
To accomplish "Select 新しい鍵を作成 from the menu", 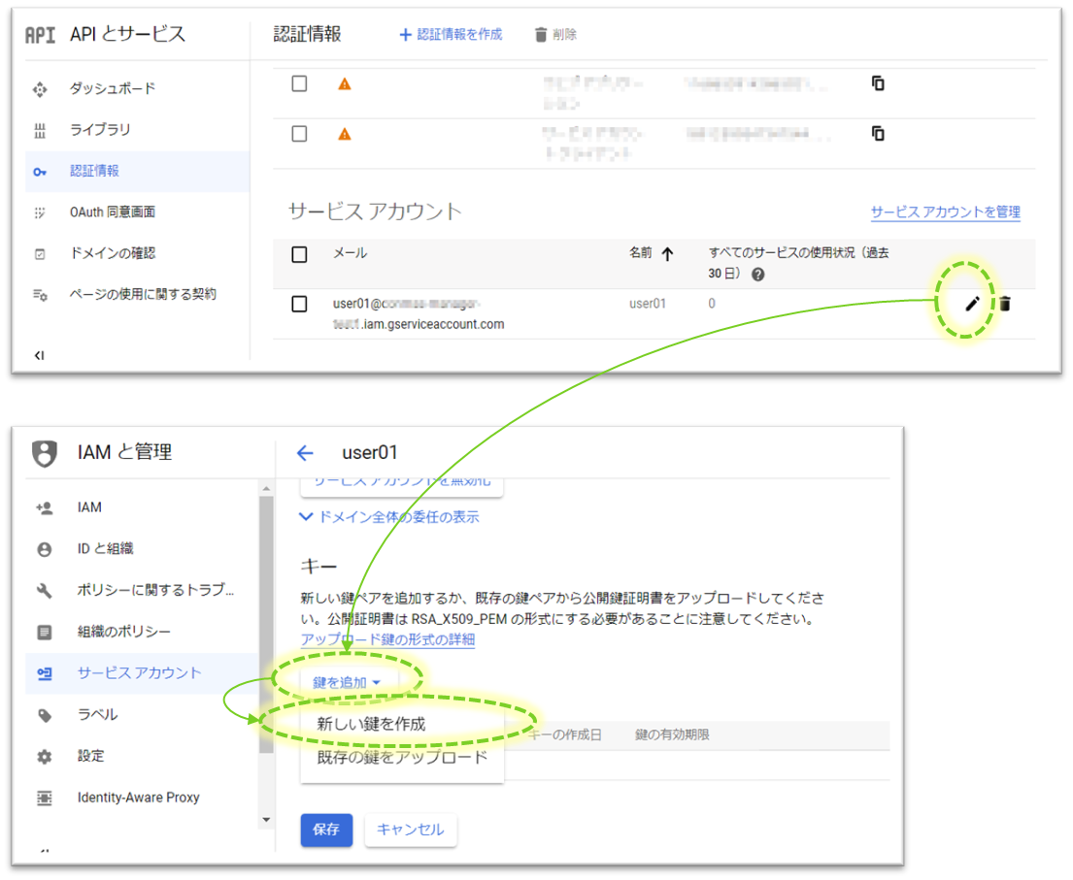I will pos(371,724).
